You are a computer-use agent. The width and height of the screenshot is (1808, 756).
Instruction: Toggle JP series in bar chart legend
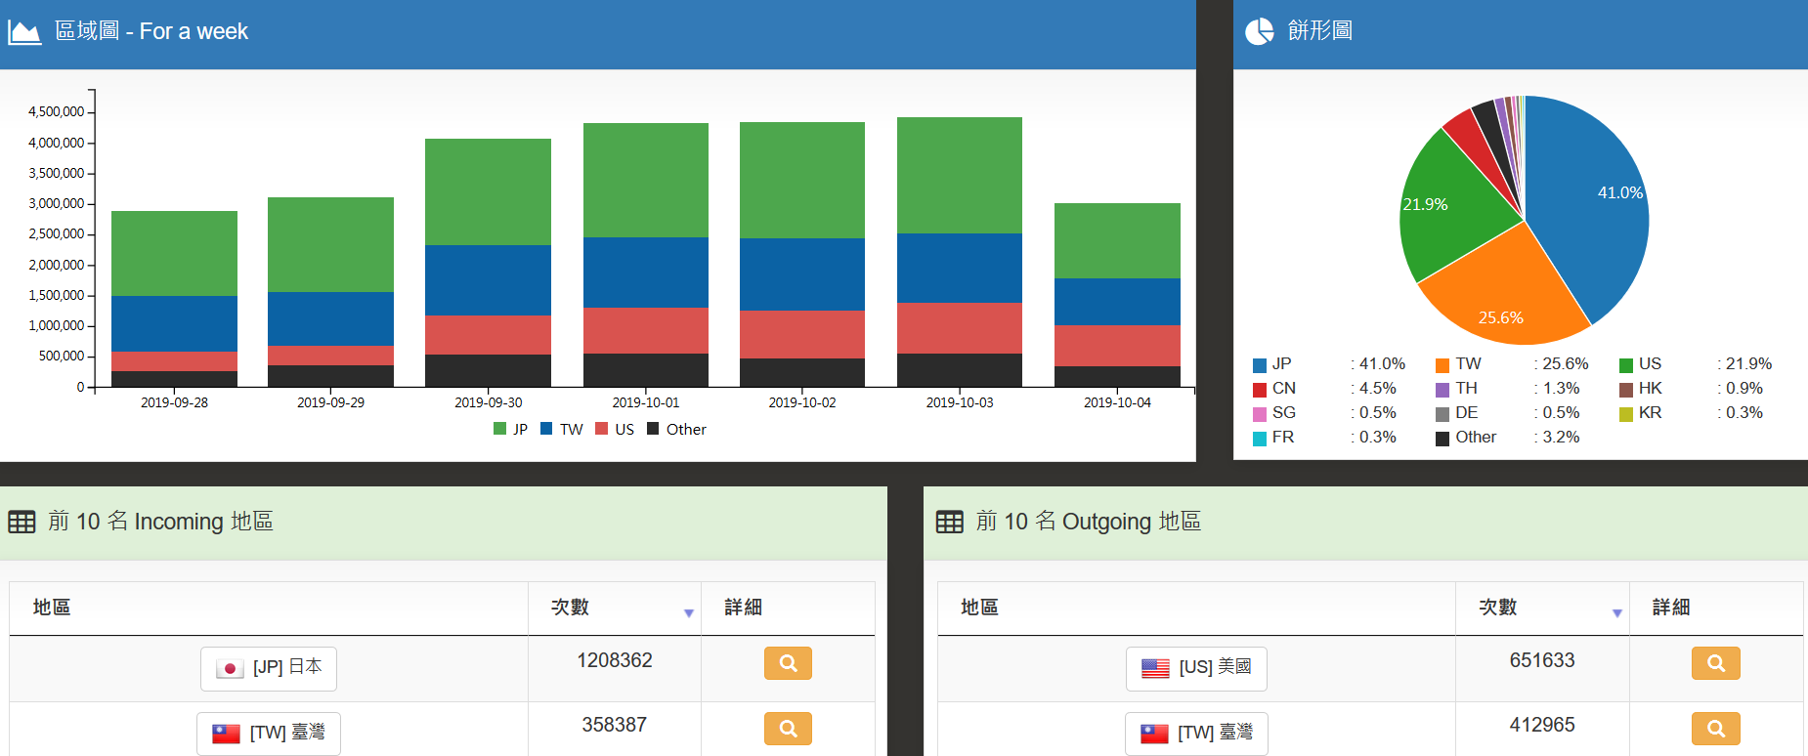510,430
